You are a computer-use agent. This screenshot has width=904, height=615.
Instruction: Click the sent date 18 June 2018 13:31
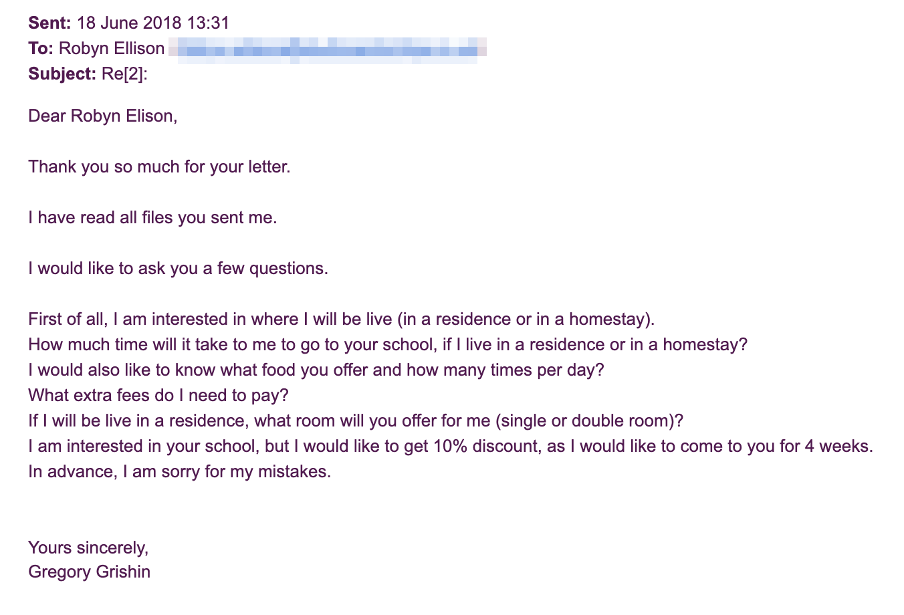tap(153, 23)
